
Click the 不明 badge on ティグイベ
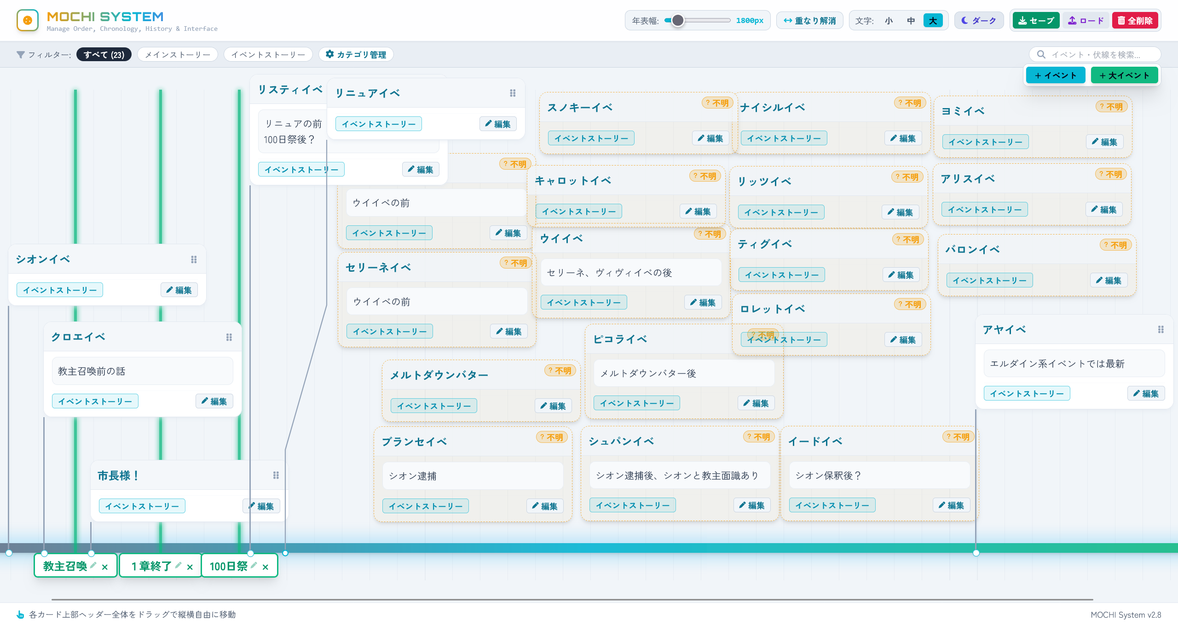(907, 239)
